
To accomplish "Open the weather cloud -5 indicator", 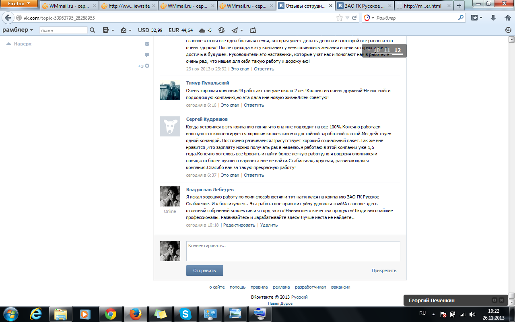I will pos(205,30).
